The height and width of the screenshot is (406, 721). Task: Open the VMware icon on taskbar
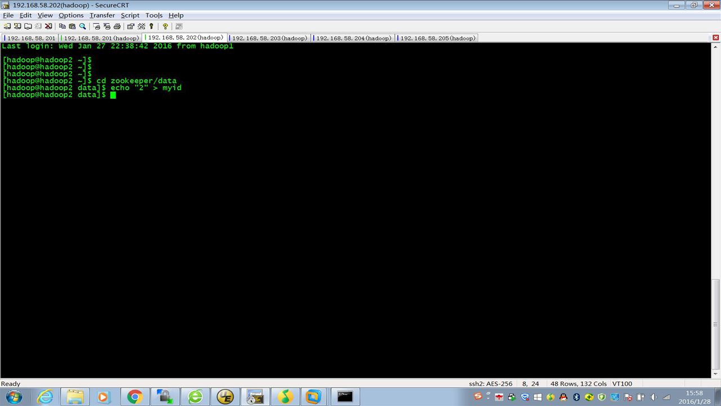pos(313,397)
